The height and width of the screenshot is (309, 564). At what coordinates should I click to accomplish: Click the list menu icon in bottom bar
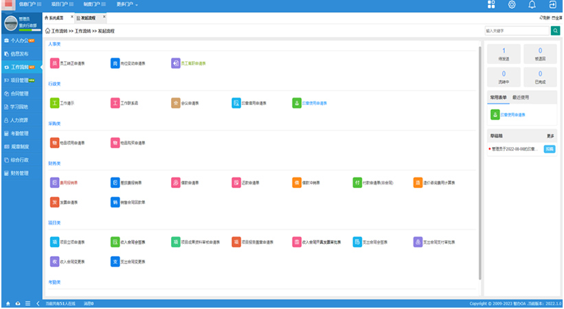tap(27, 304)
